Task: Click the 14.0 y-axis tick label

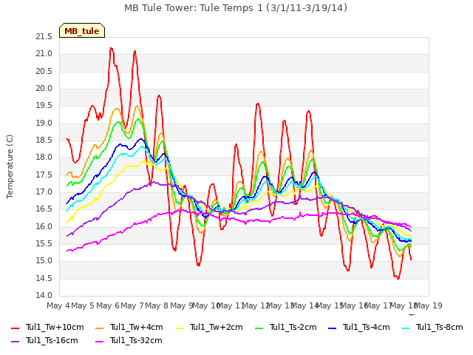Action: (x=44, y=295)
